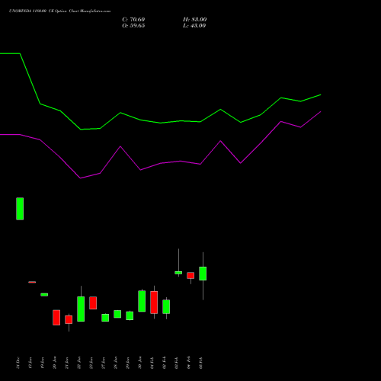Click the low value 'L: 43.00'

[x=194, y=26]
